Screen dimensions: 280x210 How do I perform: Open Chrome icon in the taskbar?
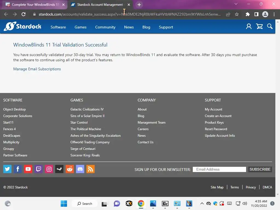(x=141, y=203)
